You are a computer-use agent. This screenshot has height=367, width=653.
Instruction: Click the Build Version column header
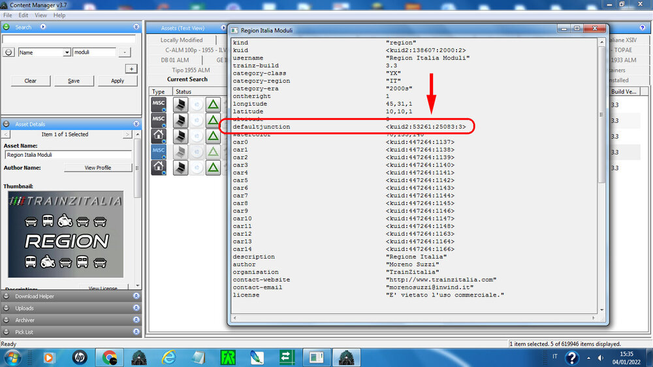[x=624, y=91]
